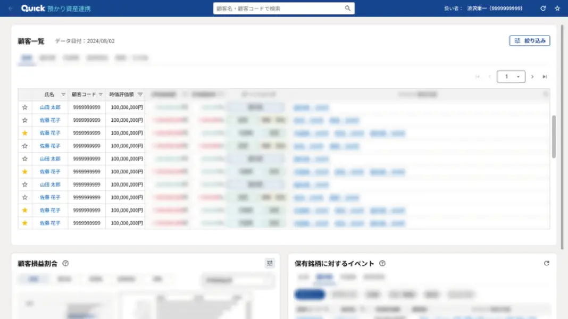Viewport: 568px width, 319px height.
Task: Click the データ日付:2024/08/02 text
Action: tap(85, 41)
